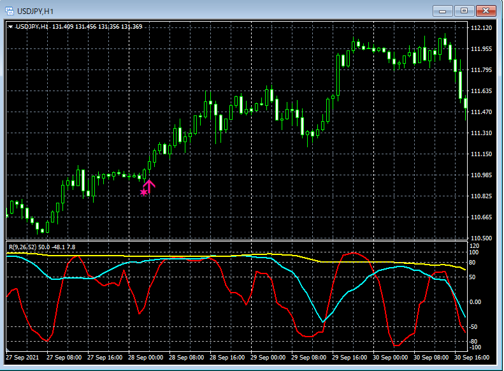Viewport: 504px width, 371px height.
Task: Click the 28 Sep 00:00 time axis label
Action: click(x=147, y=358)
